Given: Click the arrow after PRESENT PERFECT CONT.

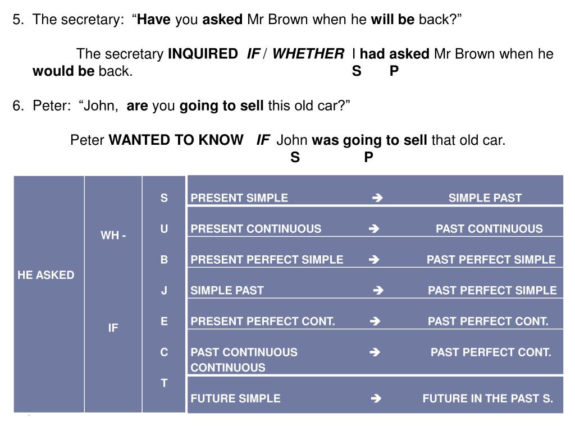Looking at the screenshot, I should [x=375, y=321].
